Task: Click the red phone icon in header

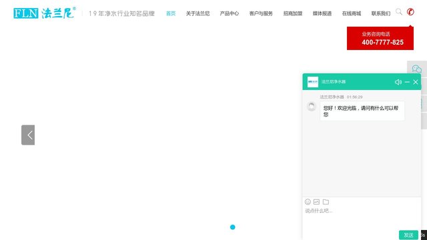Action: [x=410, y=12]
